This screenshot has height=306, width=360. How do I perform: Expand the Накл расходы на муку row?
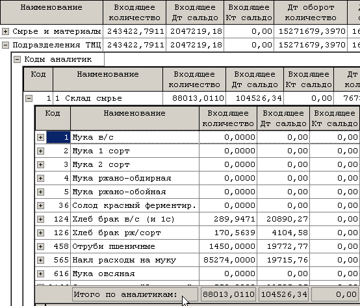coord(40,260)
